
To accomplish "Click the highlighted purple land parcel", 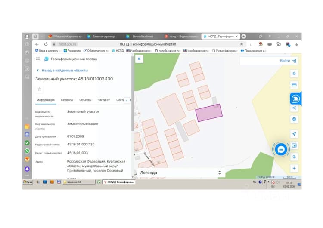I will (209, 113).
